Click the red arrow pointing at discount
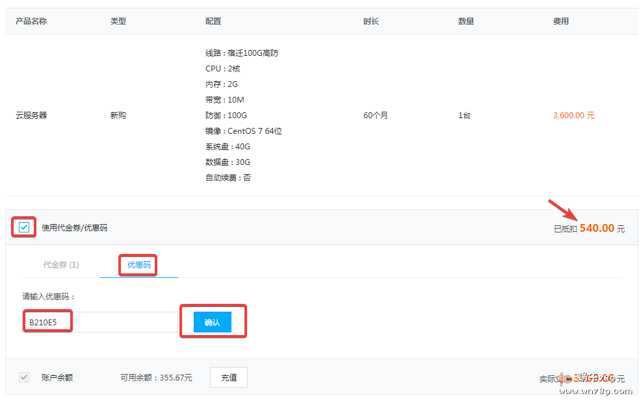 click(x=562, y=212)
